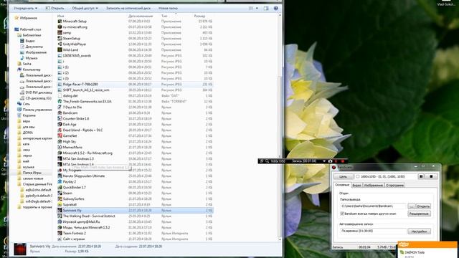Screen dimensions: 459x258
Task: Open dropdown arrow on Bandicam recording bar
Action: (x=324, y=161)
